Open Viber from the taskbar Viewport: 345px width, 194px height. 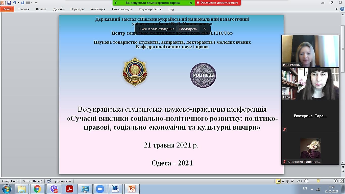click(x=54, y=189)
